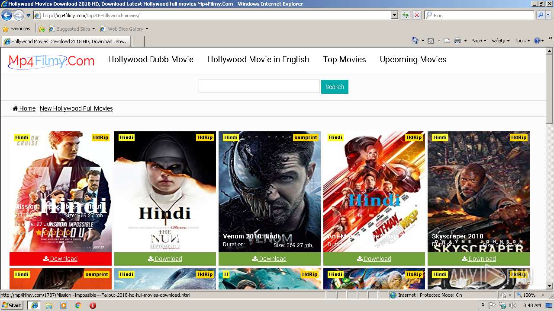554x311 pixels.
Task: Open Upcoming Movies nav item
Action: tap(413, 60)
